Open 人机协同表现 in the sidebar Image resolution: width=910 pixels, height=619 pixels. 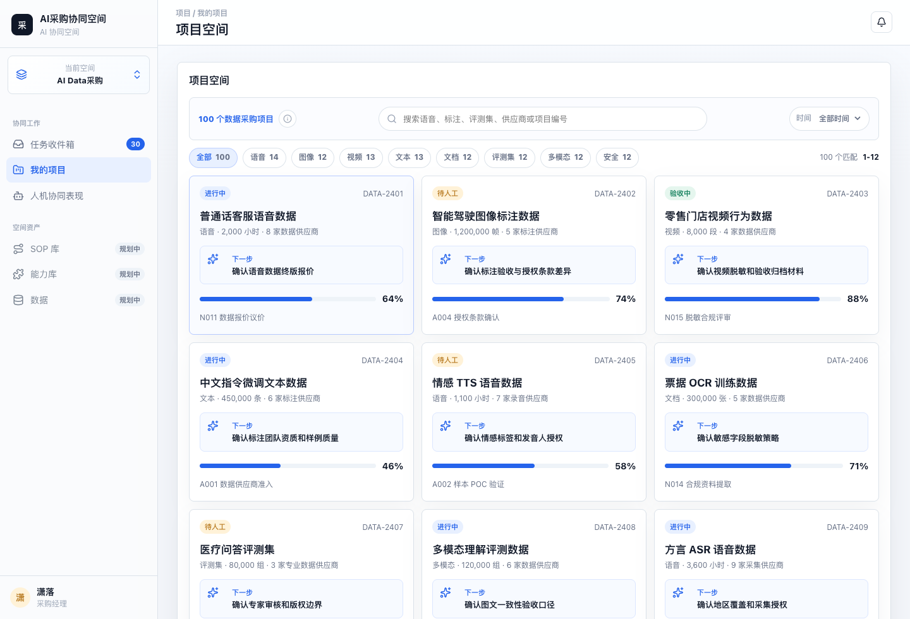pyautogui.click(x=78, y=196)
